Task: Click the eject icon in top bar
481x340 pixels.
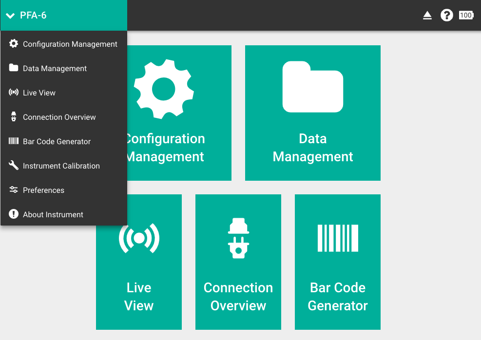Action: click(427, 16)
